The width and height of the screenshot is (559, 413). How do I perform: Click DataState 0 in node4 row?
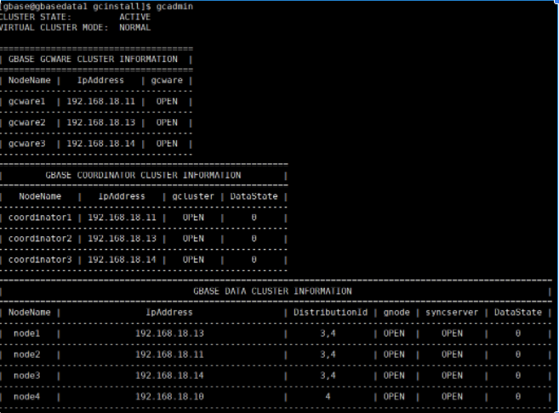pos(518,397)
